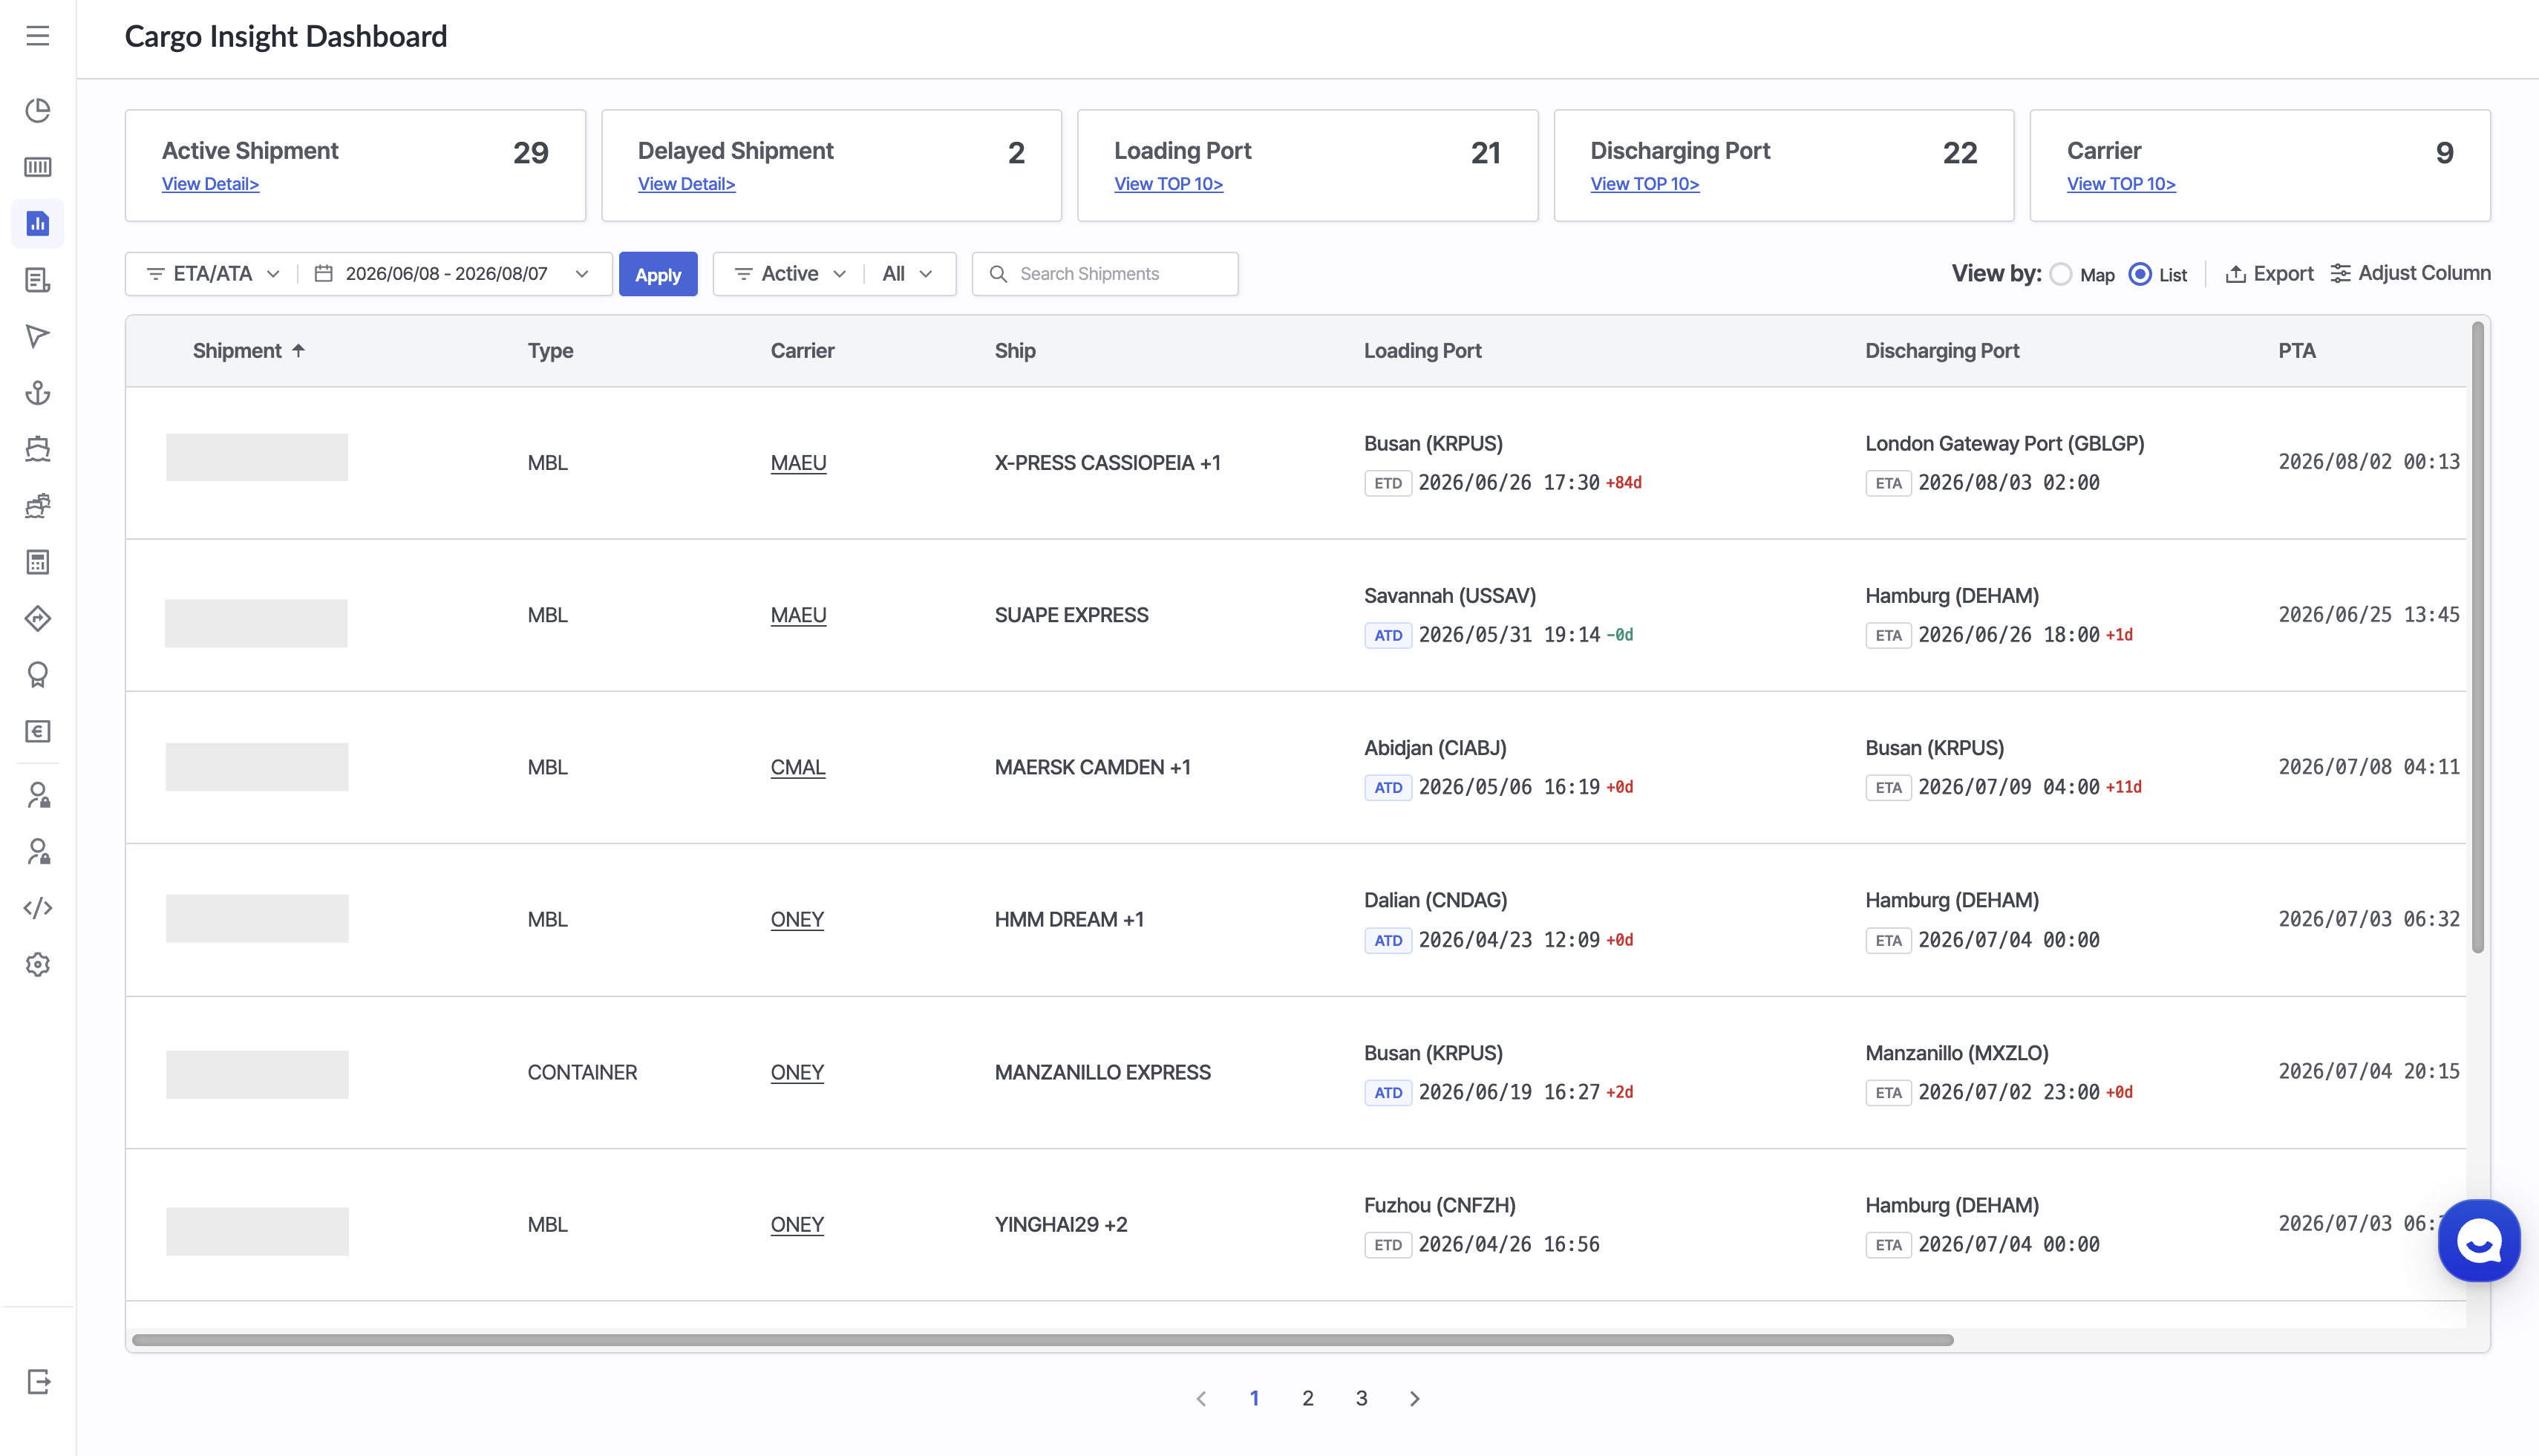Image resolution: width=2539 pixels, height=1456 pixels.
Task: Open the award badge sidebar icon
Action: coord(38,675)
